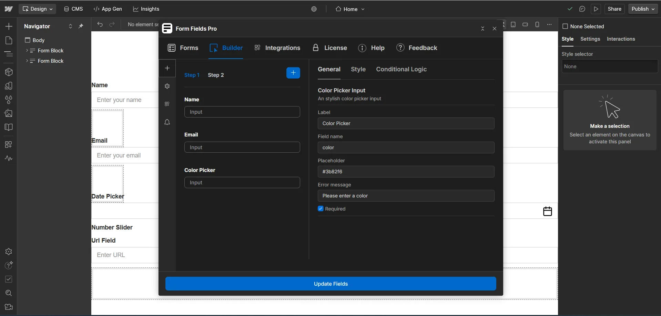Open the Style selector None field

coord(610,67)
